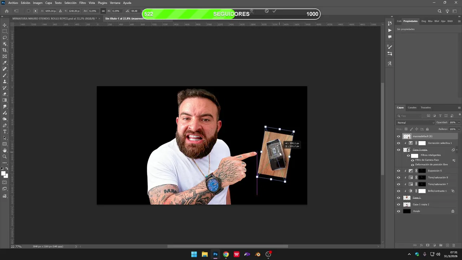Image resolution: width=462 pixels, height=260 pixels.
Task: Toggle visibility of Capa 3 copia layer
Action: [x=398, y=150]
